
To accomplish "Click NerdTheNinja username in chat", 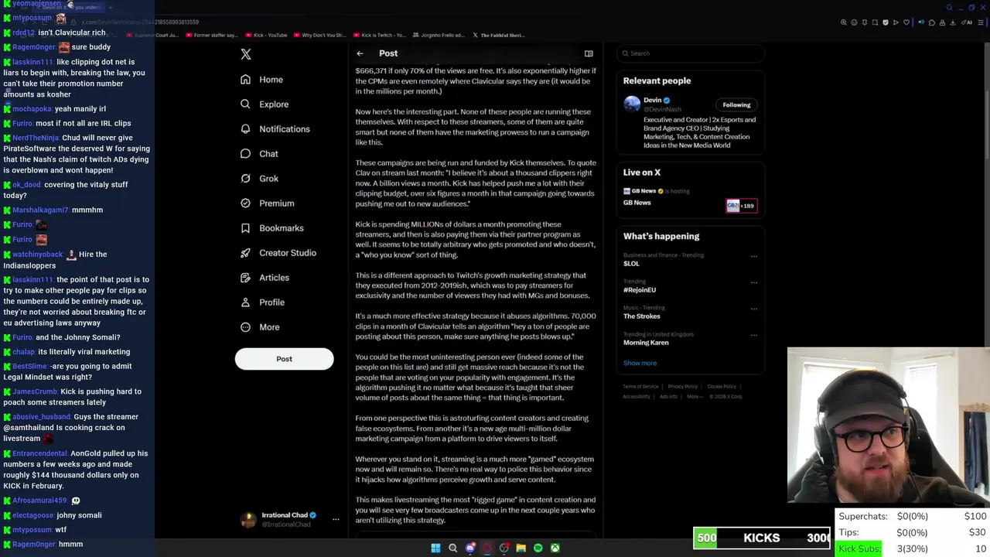I will coord(36,138).
